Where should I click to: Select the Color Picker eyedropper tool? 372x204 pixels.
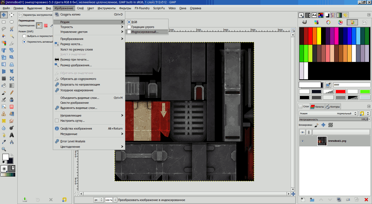click(x=4, y=142)
